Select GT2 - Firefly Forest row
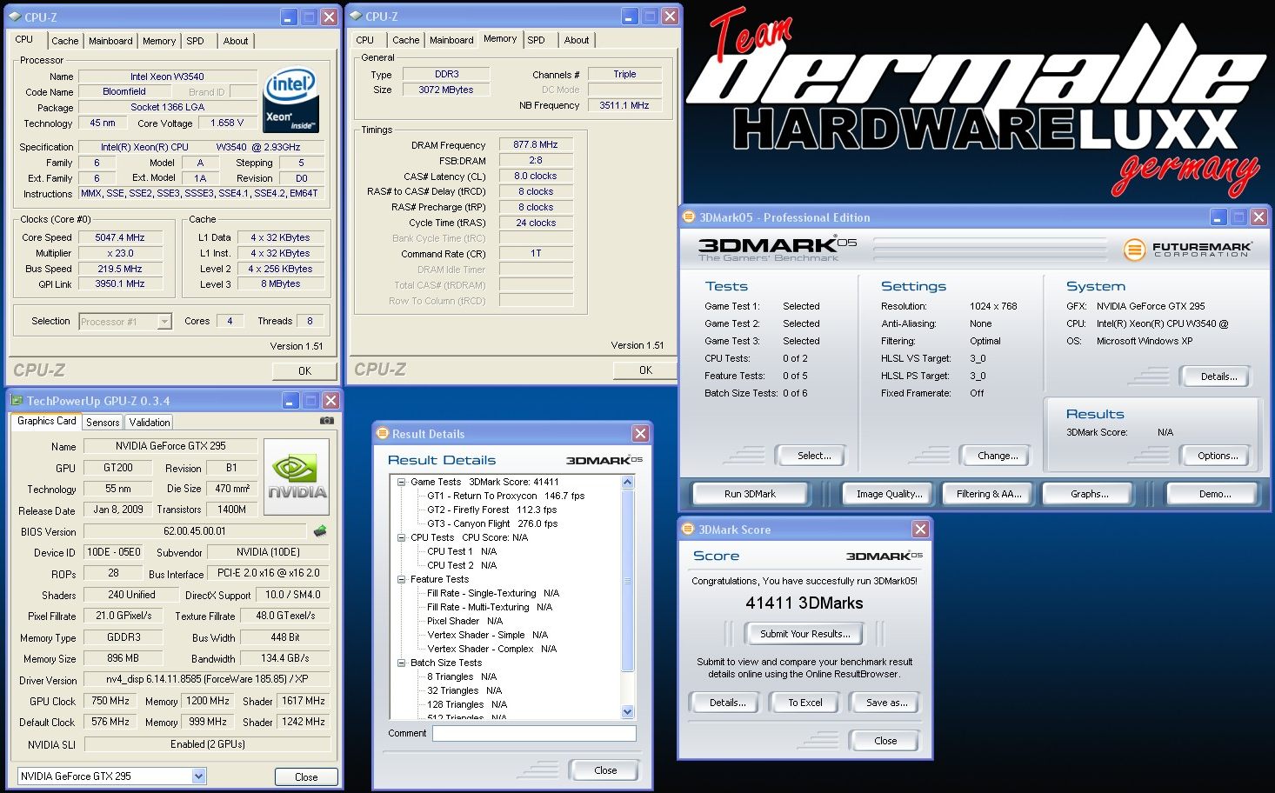The image size is (1275, 793). (x=491, y=510)
